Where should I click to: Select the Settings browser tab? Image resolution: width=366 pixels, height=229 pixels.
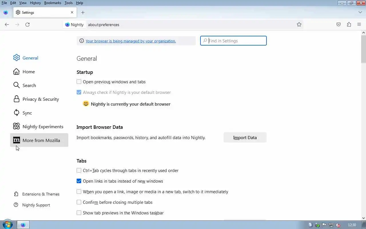click(x=45, y=12)
